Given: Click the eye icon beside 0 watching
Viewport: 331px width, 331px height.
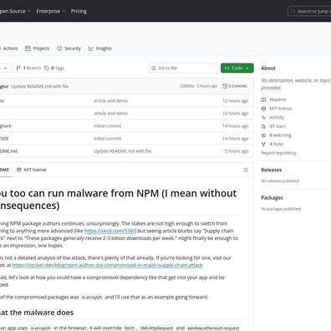Looking at the screenshot, I should (263, 135).
